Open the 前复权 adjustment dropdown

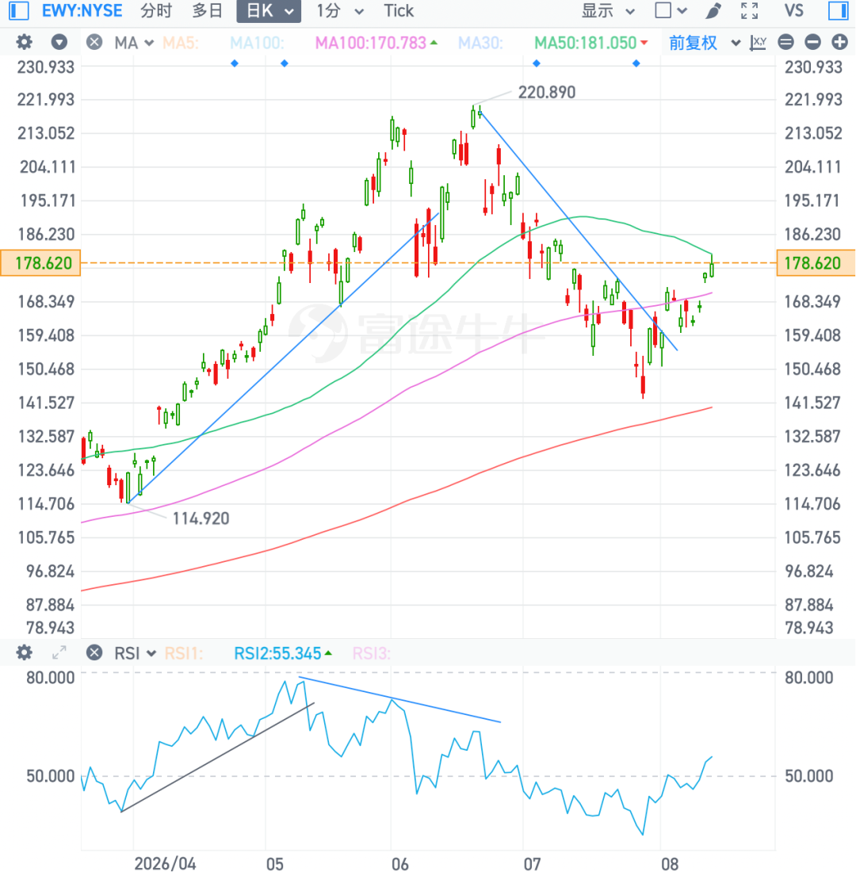[704, 43]
